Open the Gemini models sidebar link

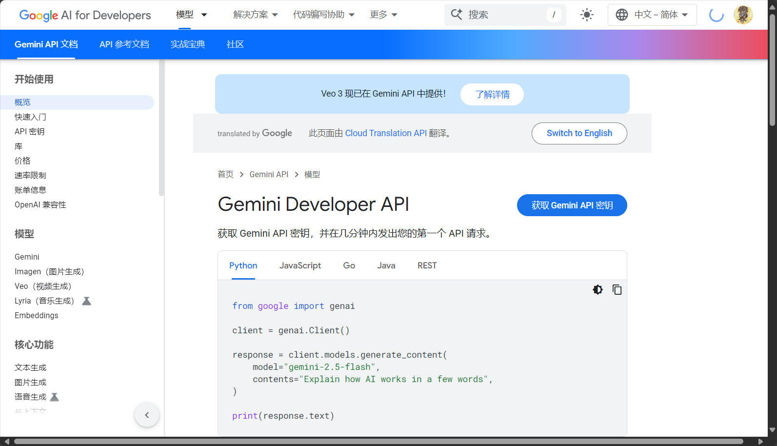[x=27, y=257]
